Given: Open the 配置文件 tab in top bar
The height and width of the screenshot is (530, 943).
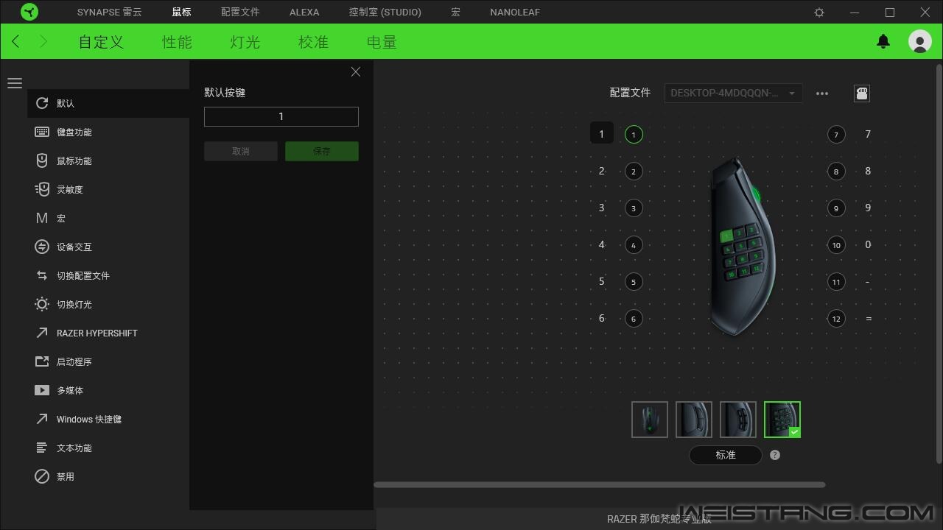Looking at the screenshot, I should pos(240,13).
